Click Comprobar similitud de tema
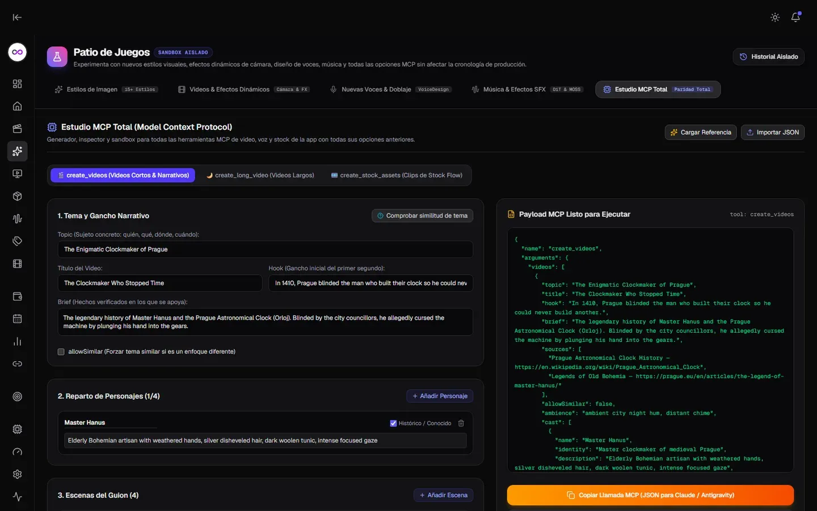 [422, 216]
